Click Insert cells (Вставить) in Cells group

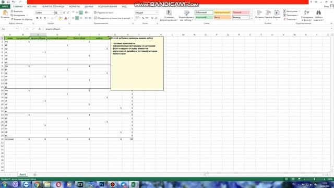[x=259, y=15]
